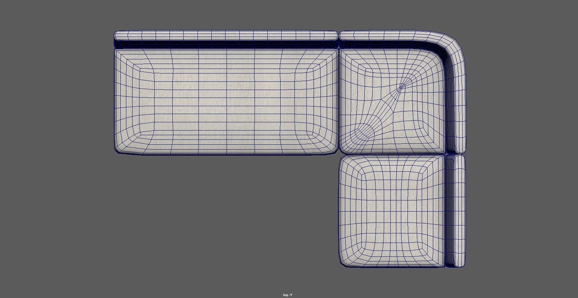
Task: Select the short vertical backrest beside the square cushion
Action: coord(455,211)
